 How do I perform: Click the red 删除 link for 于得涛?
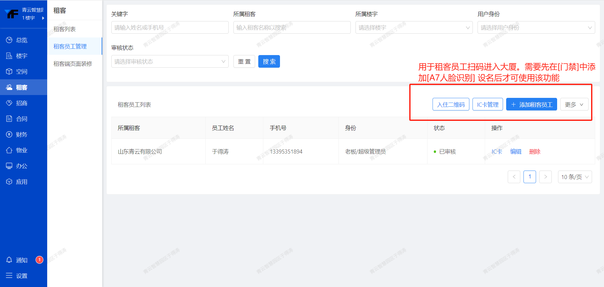(534, 152)
